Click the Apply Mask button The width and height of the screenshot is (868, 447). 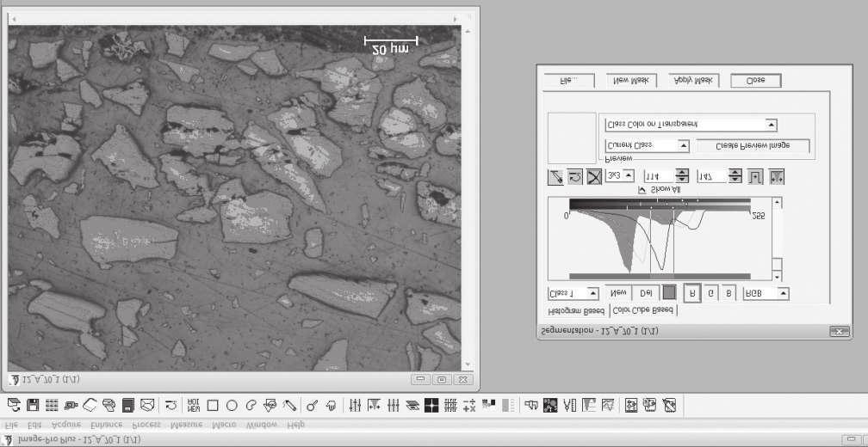point(693,80)
